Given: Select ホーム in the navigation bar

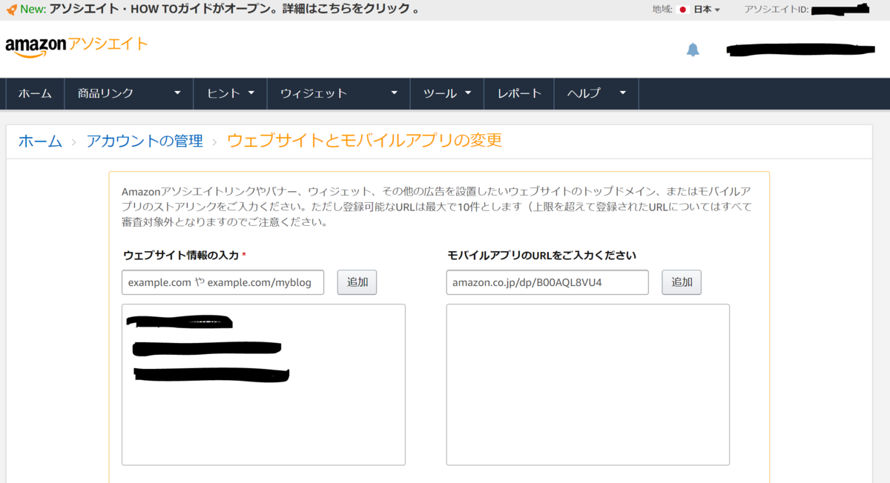Looking at the screenshot, I should (x=34, y=93).
